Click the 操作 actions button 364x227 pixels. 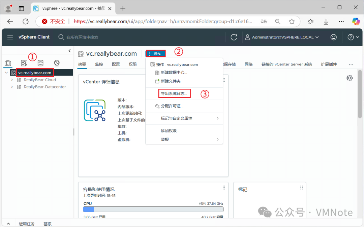point(155,54)
